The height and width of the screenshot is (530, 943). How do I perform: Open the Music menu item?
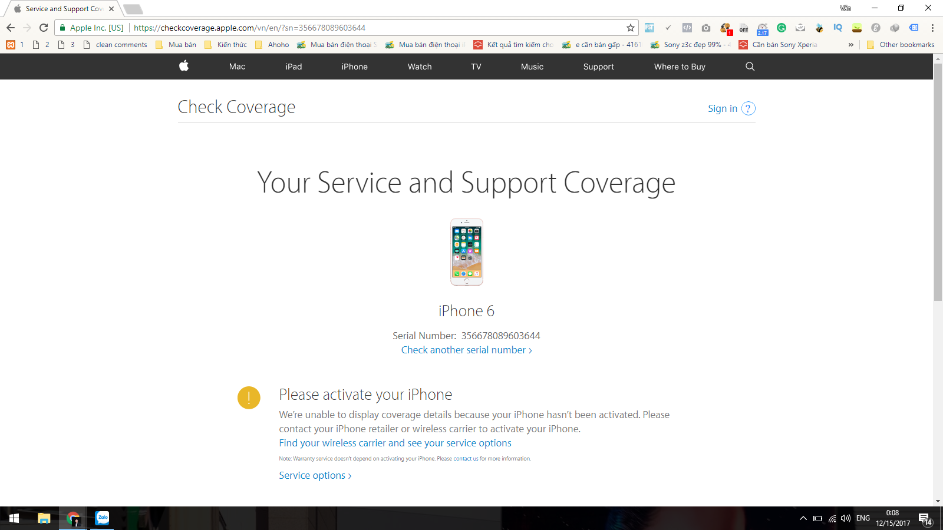click(532, 67)
